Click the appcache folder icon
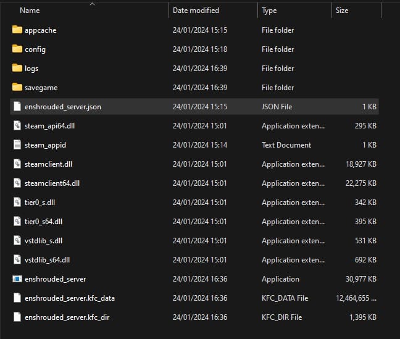The image size is (400, 339). pos(17,30)
